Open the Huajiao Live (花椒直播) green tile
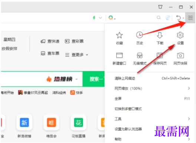Screen dimensions: 196x143 click(x=78, y=122)
